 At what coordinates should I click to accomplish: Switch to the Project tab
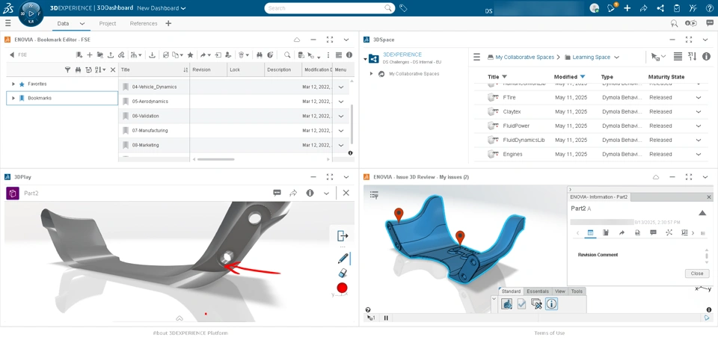108,23
